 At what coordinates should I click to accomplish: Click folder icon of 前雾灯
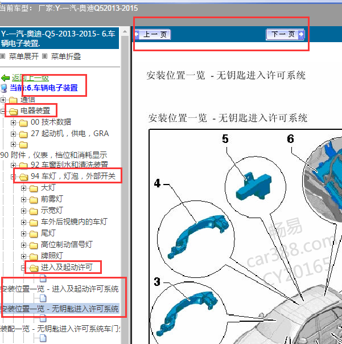pyautogui.click(x=34, y=200)
